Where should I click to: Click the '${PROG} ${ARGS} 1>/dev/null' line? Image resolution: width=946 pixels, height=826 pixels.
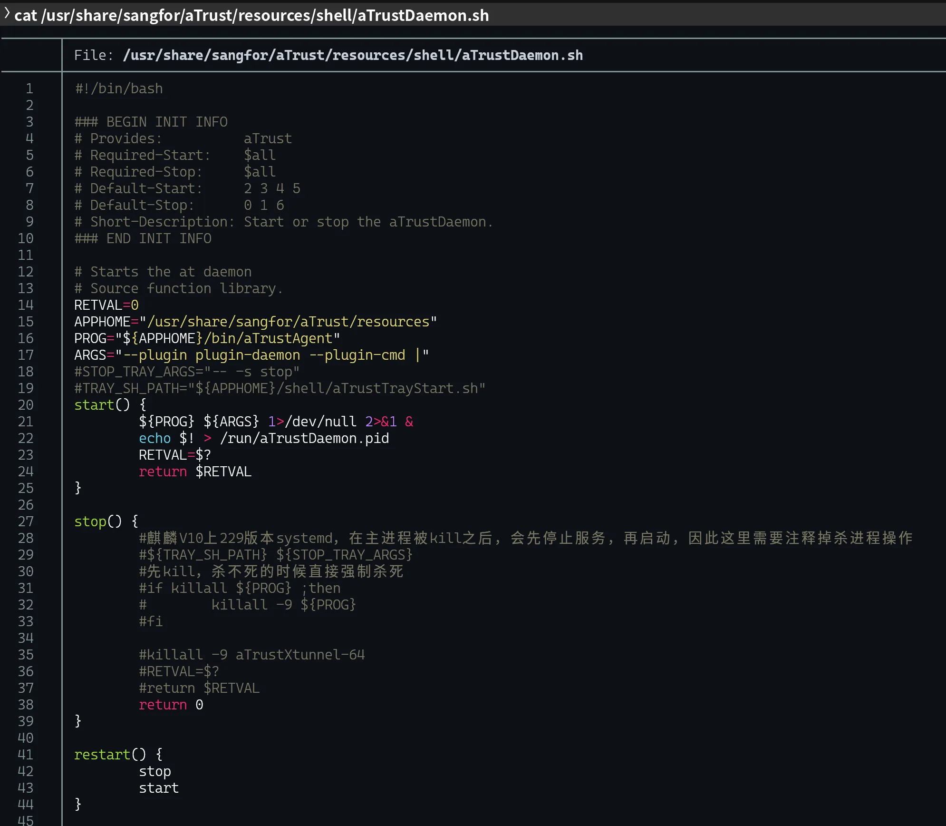[x=276, y=422]
